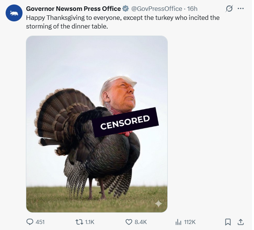Click the Share upload-arrow icon
This screenshot has height=230, width=254.
tap(241, 222)
